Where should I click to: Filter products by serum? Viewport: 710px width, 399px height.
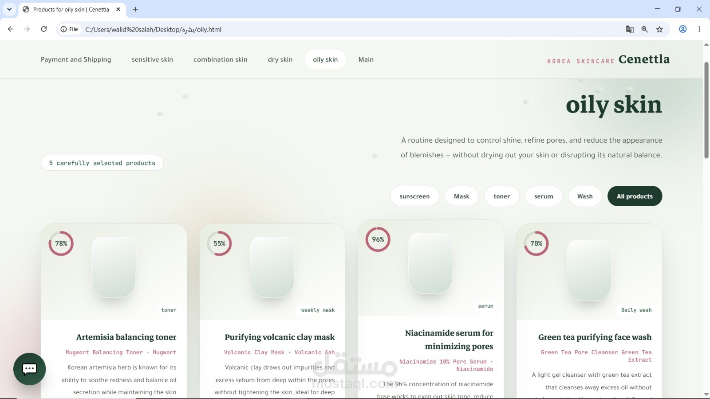[544, 196]
